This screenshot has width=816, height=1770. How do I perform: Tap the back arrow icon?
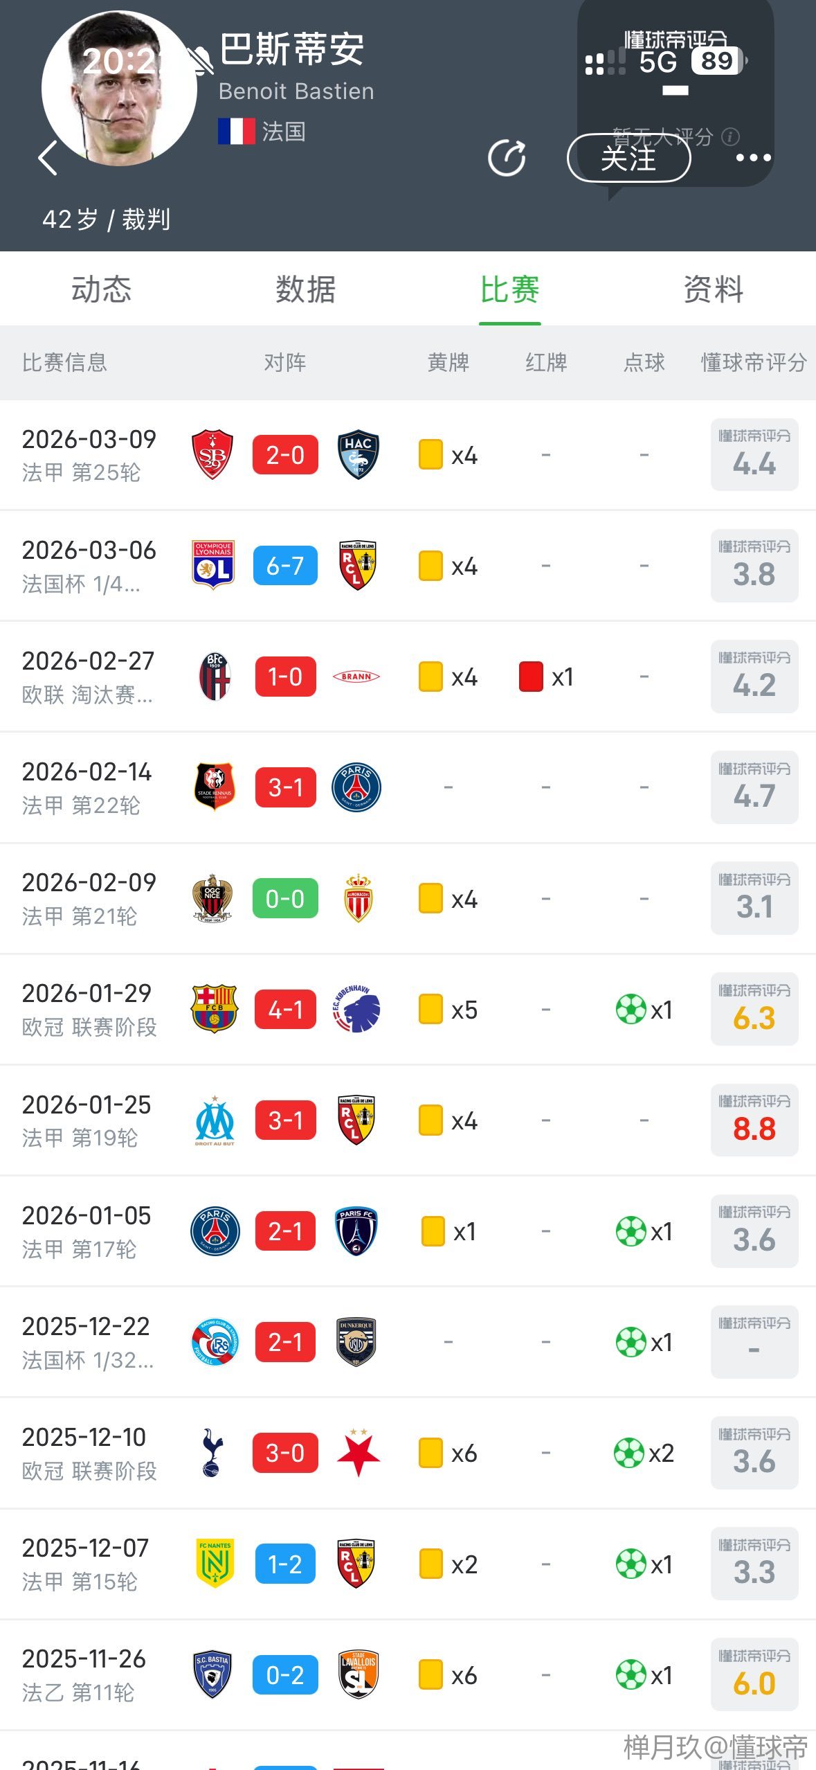(48, 158)
